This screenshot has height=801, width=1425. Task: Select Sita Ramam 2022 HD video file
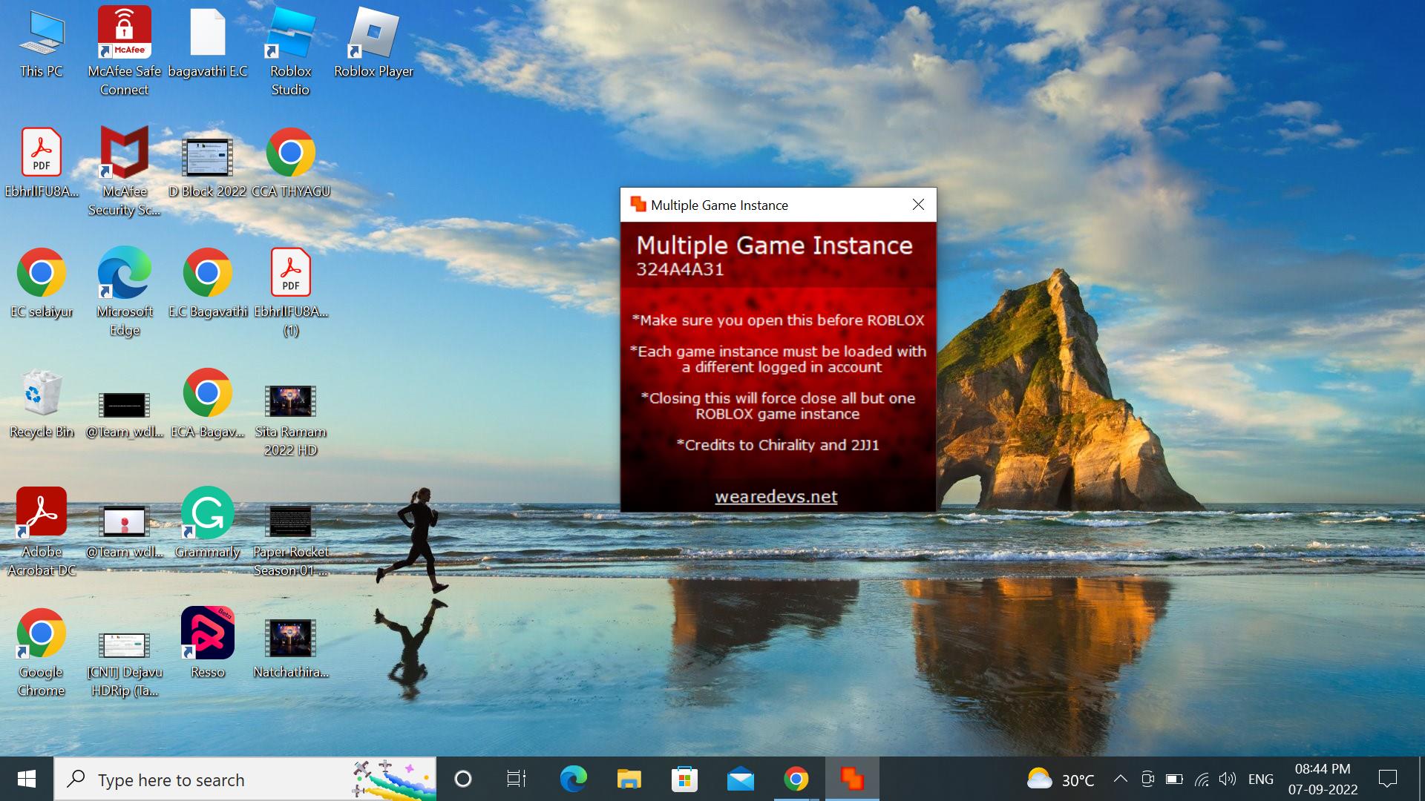pyautogui.click(x=290, y=420)
